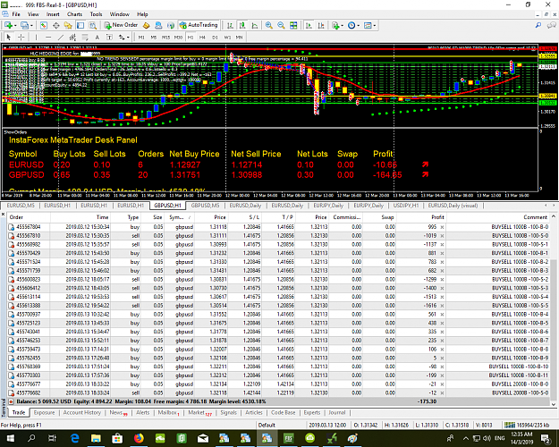Image resolution: width=559 pixels, height=447 pixels.
Task: Switch to USDJPY,H1 chart tab
Action: point(406,206)
